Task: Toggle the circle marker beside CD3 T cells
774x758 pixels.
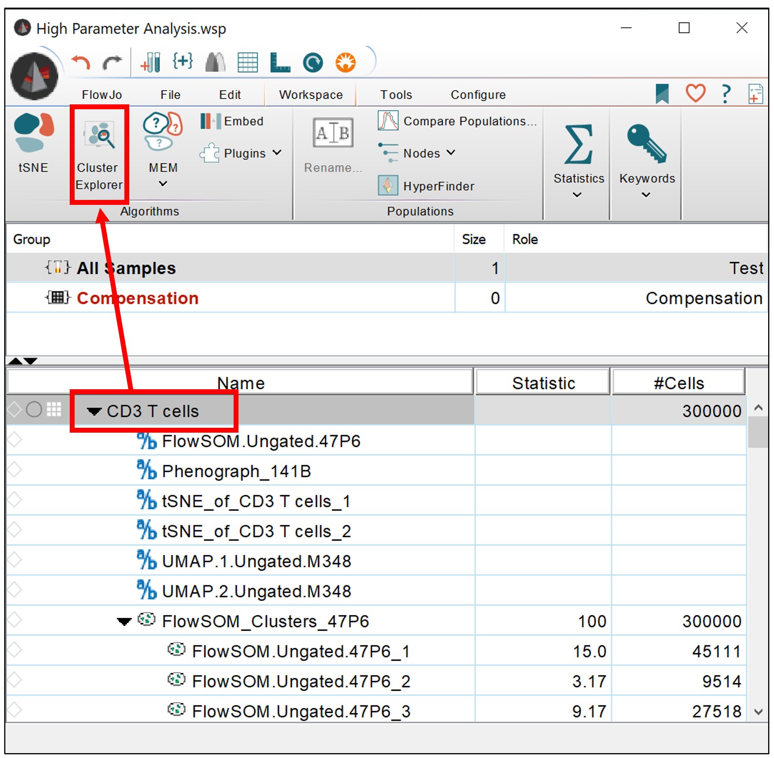Action: pyautogui.click(x=34, y=410)
